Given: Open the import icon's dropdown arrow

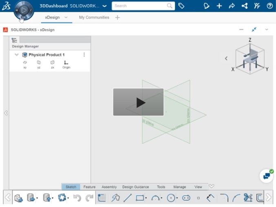Looking at the screenshot, I should tap(37, 198).
